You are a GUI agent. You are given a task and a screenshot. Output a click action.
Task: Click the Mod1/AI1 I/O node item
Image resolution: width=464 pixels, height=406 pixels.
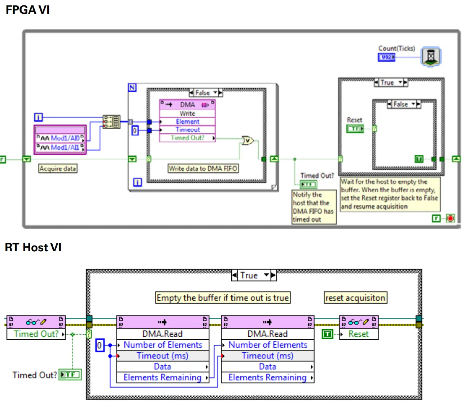[60, 147]
